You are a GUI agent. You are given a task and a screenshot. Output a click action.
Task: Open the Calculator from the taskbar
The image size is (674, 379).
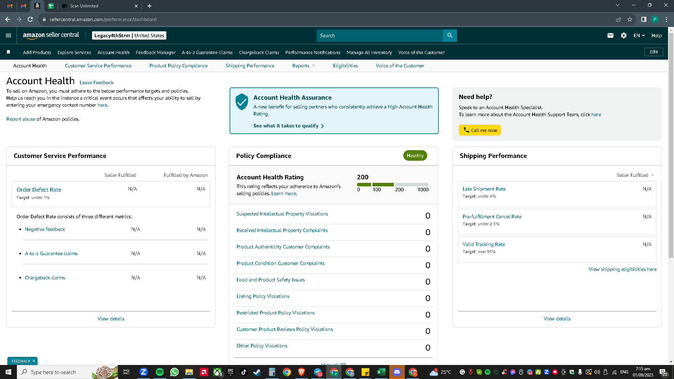point(272,372)
